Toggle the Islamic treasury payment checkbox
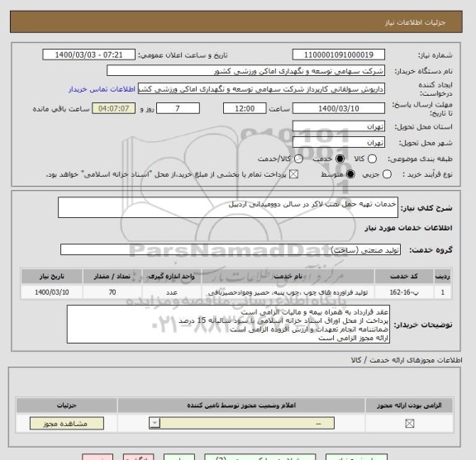 point(293,174)
